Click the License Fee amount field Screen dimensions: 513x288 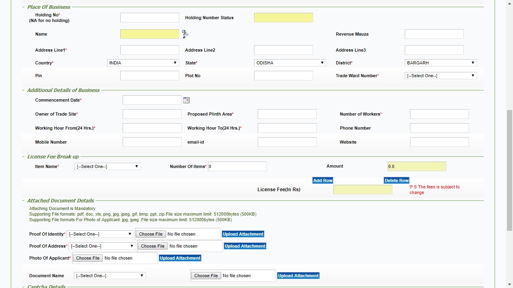(x=362, y=190)
